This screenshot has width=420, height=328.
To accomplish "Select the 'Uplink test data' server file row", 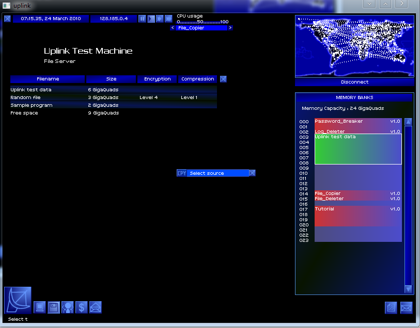I will coord(114,90).
